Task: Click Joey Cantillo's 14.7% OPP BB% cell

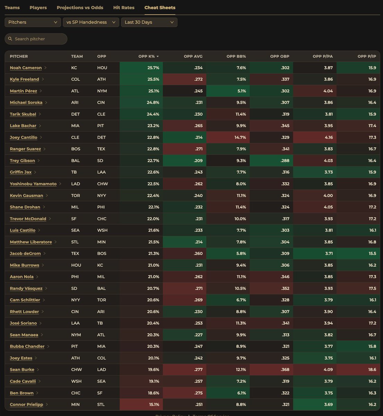Action: point(228,137)
